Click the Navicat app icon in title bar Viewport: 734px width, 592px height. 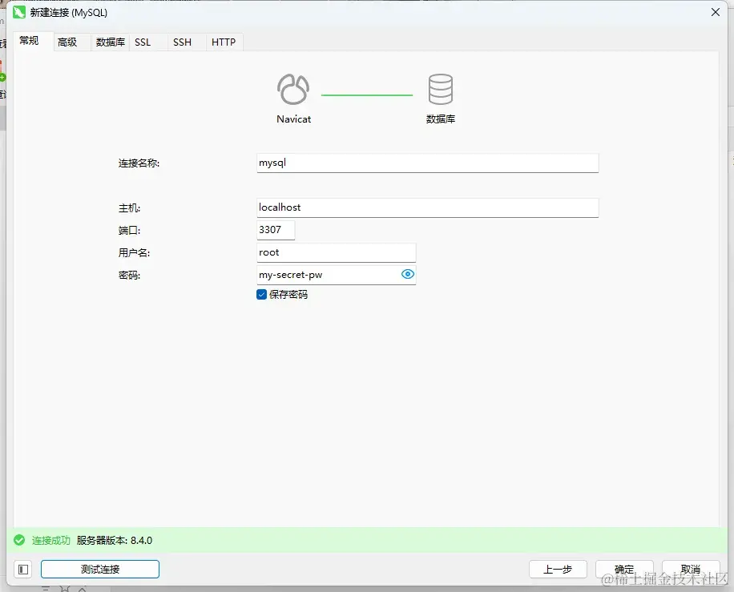pos(19,13)
